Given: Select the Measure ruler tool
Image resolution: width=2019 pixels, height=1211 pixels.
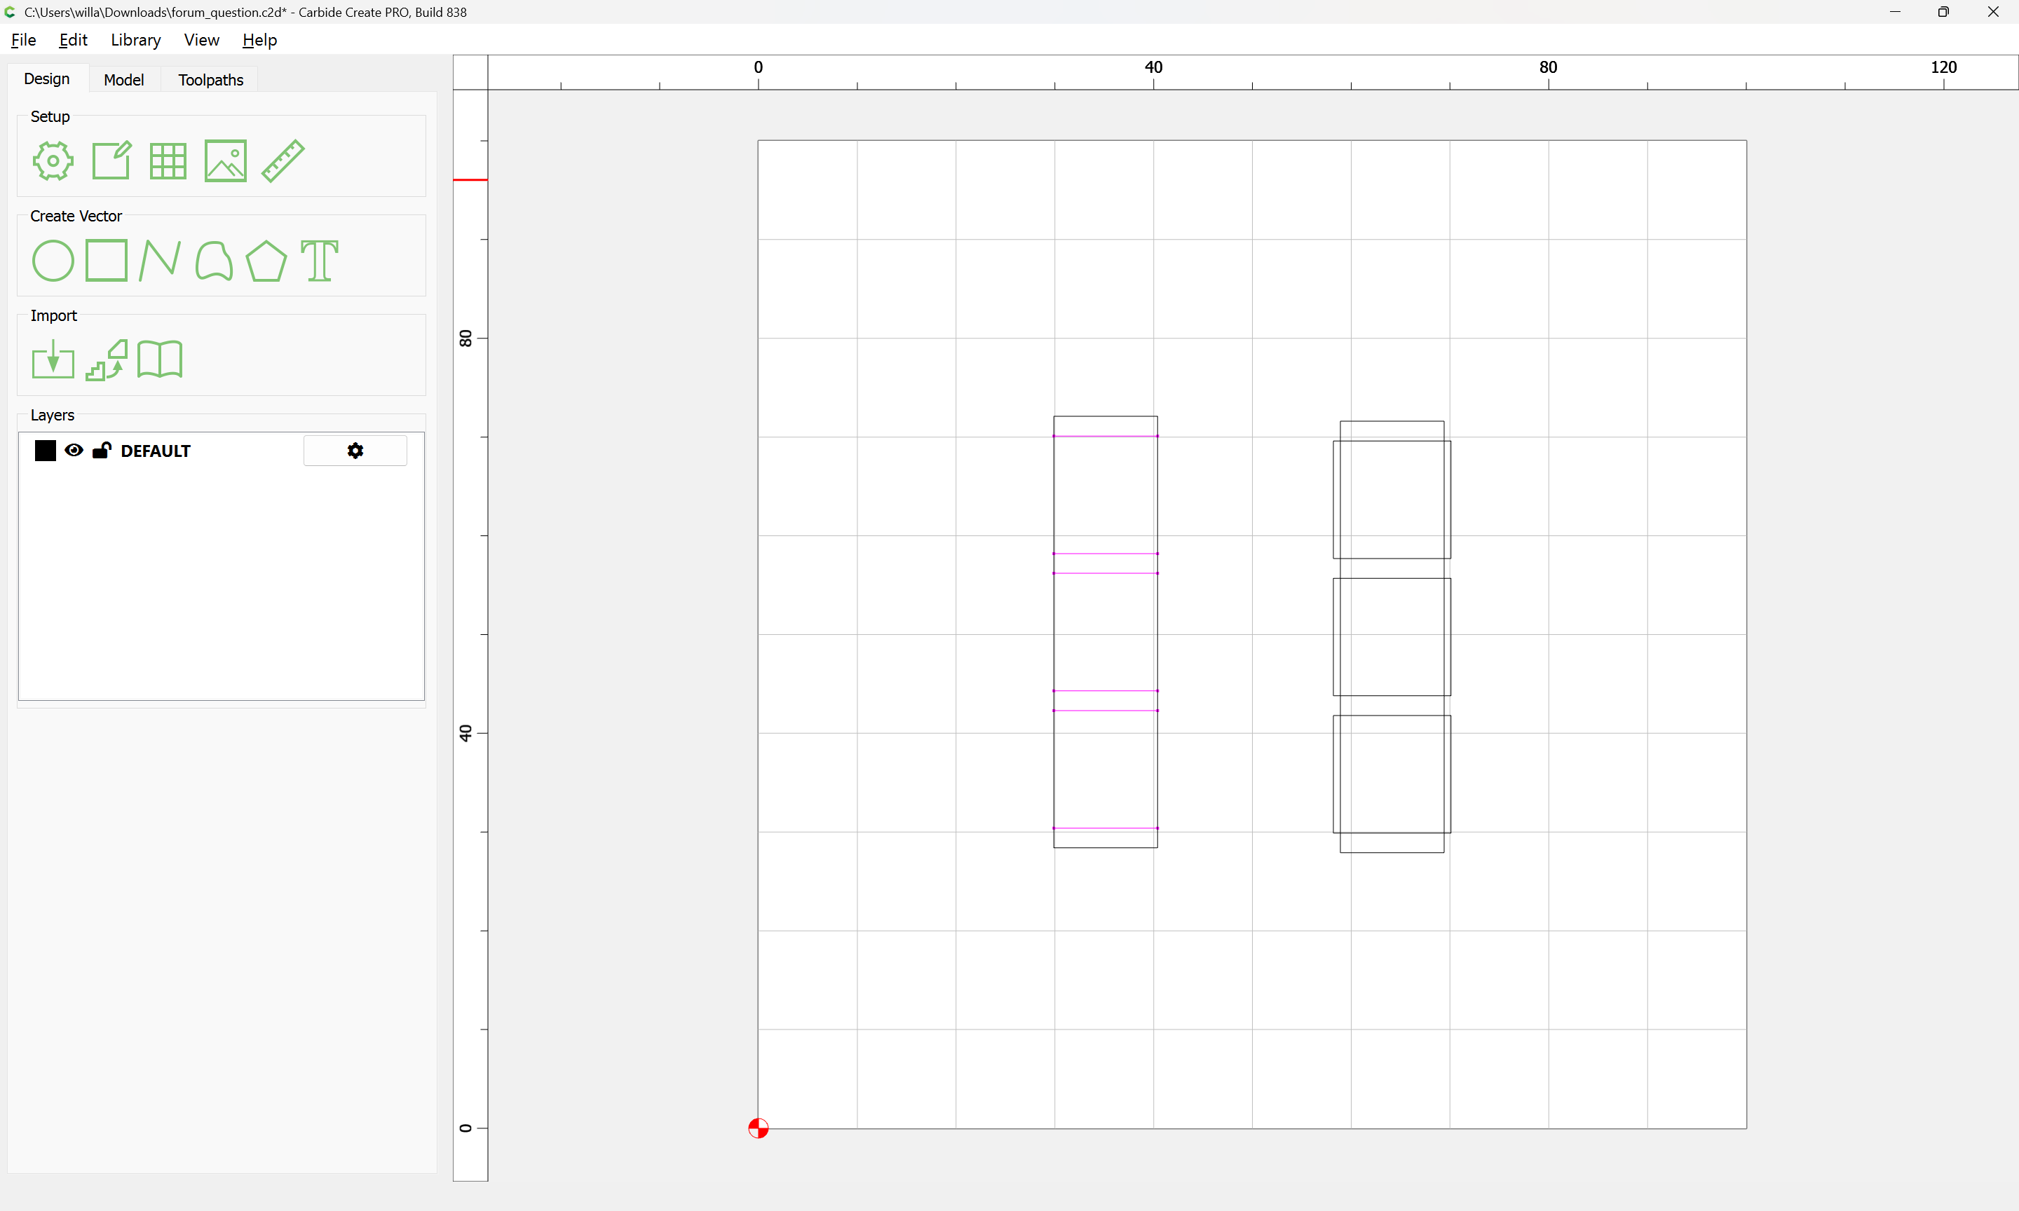Looking at the screenshot, I should pyautogui.click(x=283, y=160).
